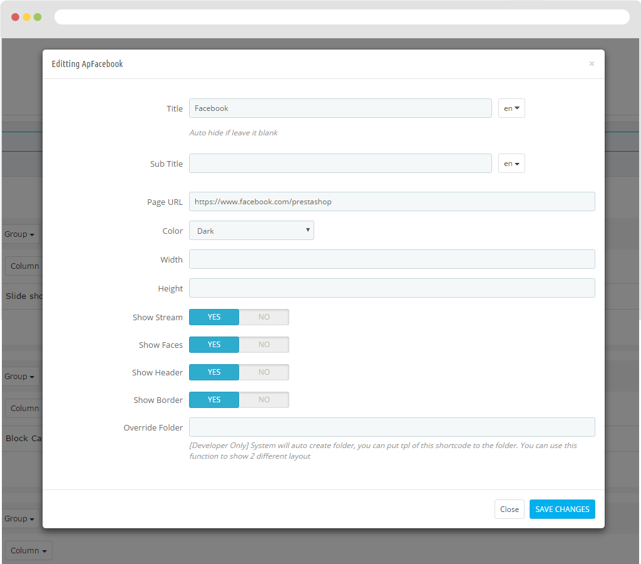Image resolution: width=641 pixels, height=564 pixels.
Task: Click the yellow window minimize dot
Action: tap(26, 17)
